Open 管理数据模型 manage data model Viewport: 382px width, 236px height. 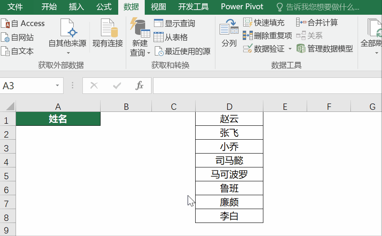click(x=325, y=49)
